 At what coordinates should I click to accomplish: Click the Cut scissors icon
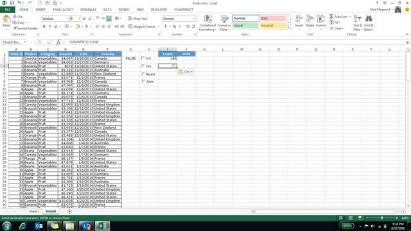coord(15,17)
